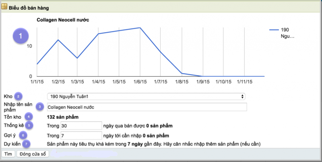Click the Tìm button

(8, 154)
